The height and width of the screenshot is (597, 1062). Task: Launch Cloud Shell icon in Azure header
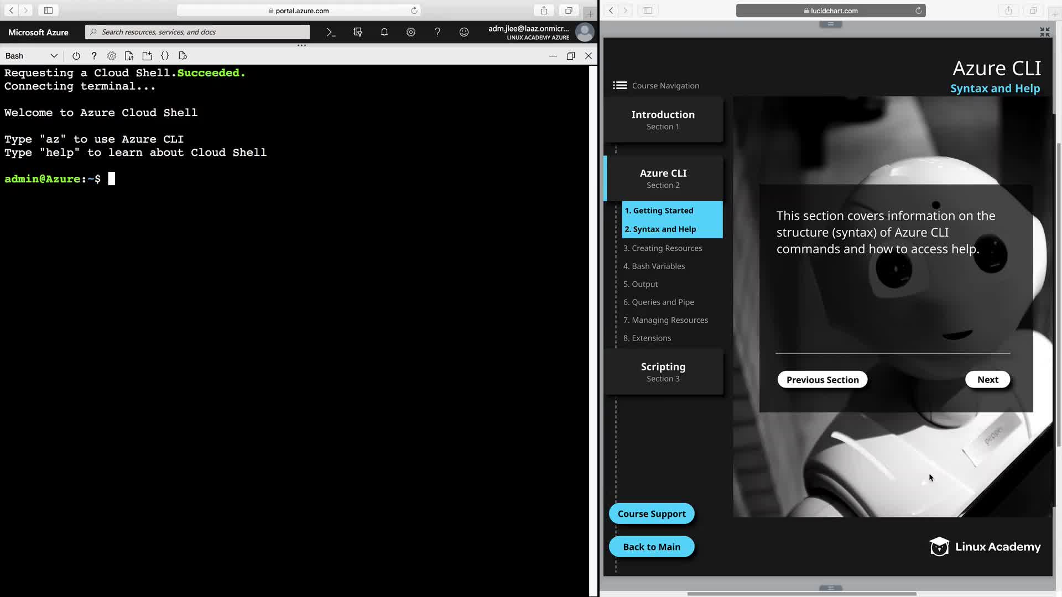[331, 32]
